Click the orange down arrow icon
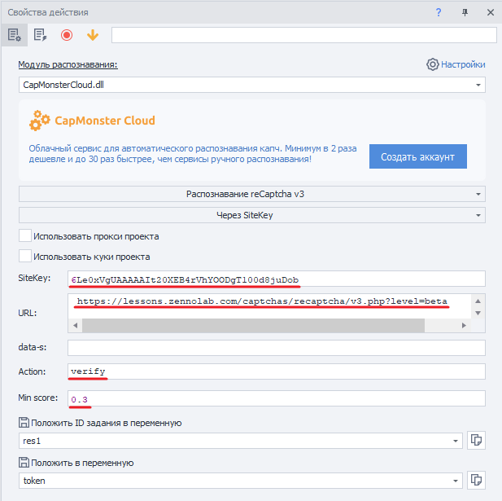Viewport: 502px width, 501px height. coord(93,35)
